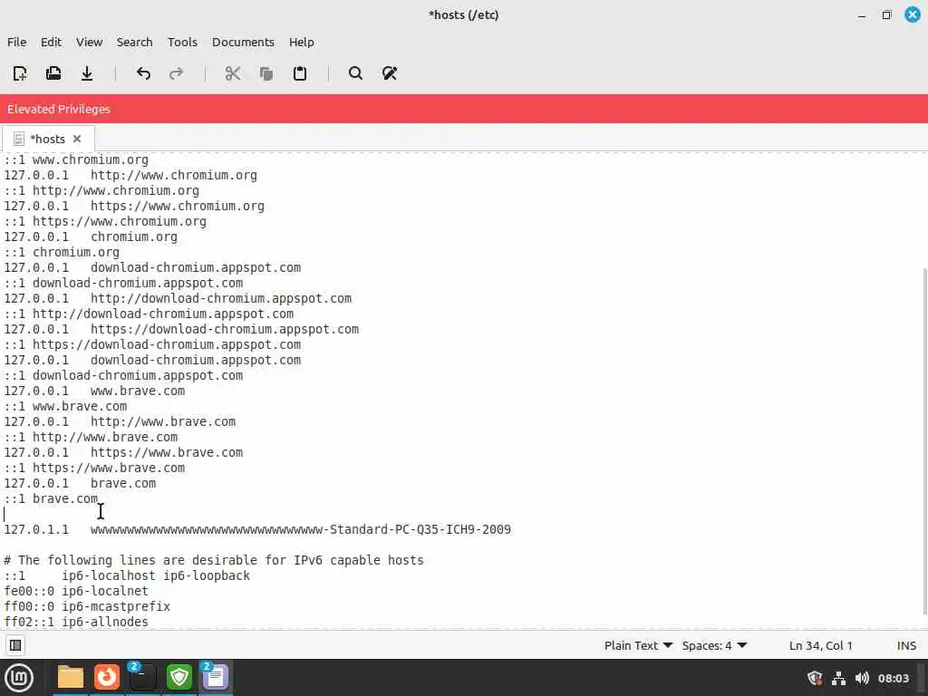The image size is (928, 696).
Task: Open the Documents menu
Action: click(x=243, y=42)
